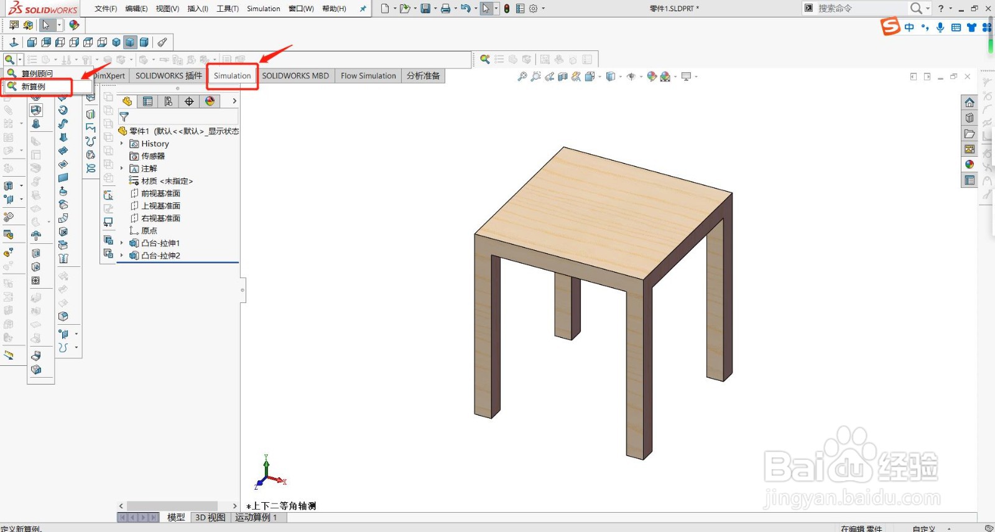Switch to the 3D 视图 bottom tab

210,517
